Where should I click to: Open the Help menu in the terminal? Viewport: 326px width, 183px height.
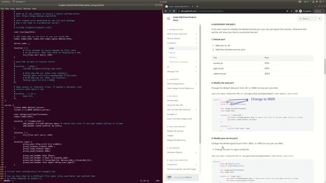pyautogui.click(x=34, y=9)
